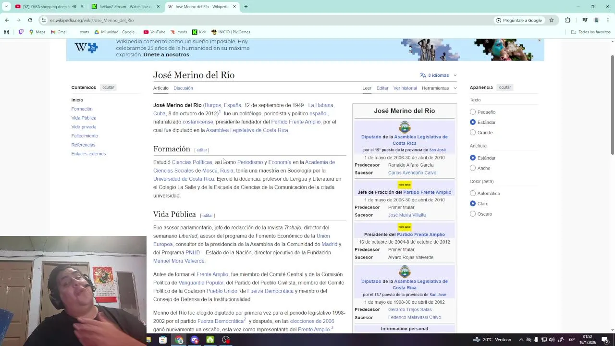The width and height of the screenshot is (615, 346).
Task: Click the Wikipedia 25 anniversary logo
Action: click(x=86, y=48)
